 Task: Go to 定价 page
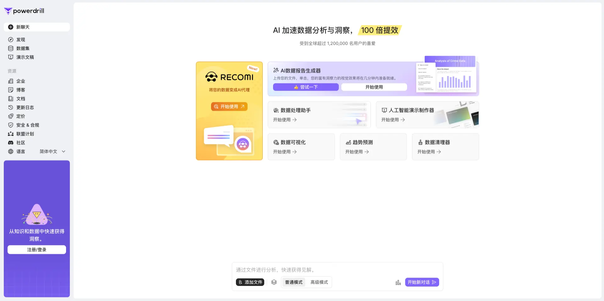(x=37, y=116)
